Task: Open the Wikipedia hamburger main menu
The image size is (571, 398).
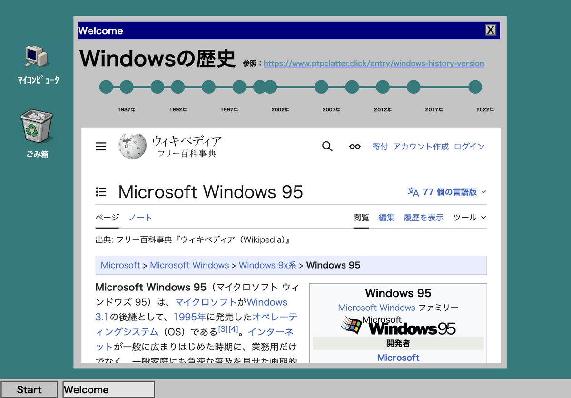Action: point(101,147)
